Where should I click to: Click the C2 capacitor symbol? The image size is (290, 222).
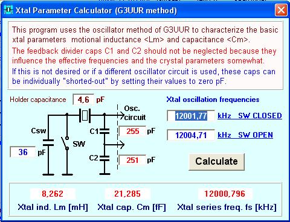point(105,158)
